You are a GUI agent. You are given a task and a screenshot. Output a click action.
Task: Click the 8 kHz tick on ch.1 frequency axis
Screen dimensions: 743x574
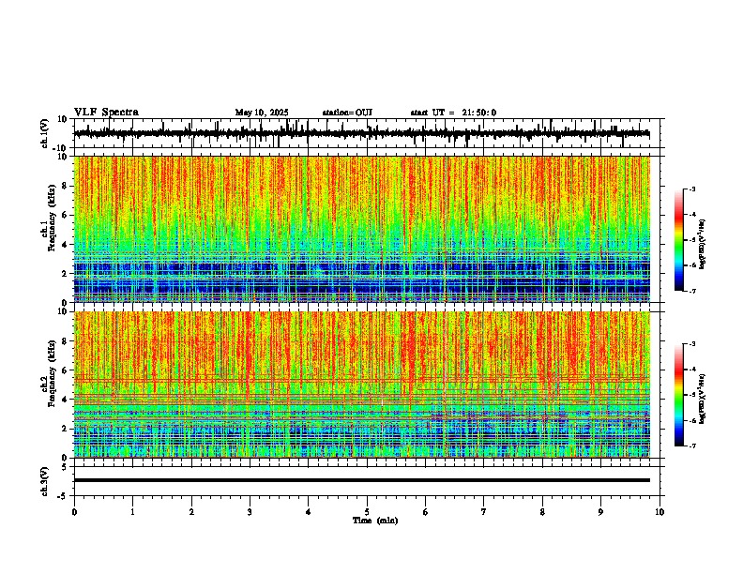point(65,186)
